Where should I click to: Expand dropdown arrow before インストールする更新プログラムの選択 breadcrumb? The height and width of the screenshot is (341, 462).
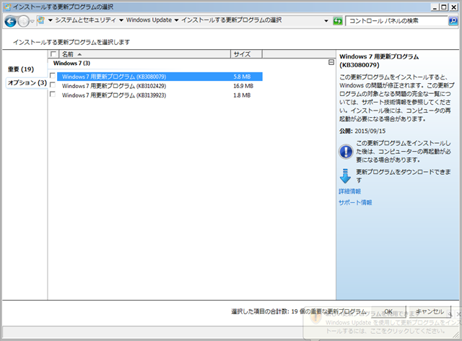(176, 20)
